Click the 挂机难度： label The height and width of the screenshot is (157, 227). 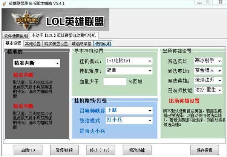tap(90, 71)
